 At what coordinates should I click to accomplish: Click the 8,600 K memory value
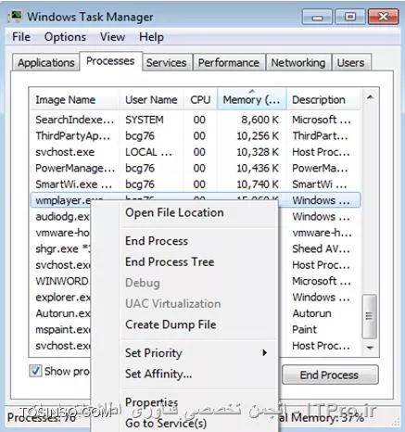tap(260, 120)
